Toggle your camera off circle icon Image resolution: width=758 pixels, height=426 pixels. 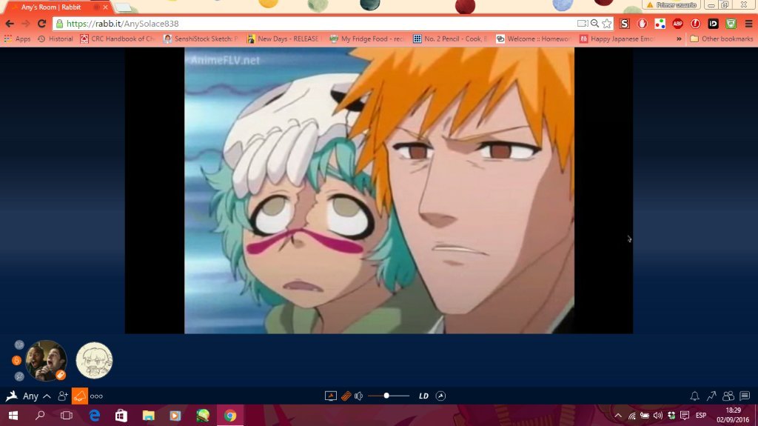pos(19,345)
